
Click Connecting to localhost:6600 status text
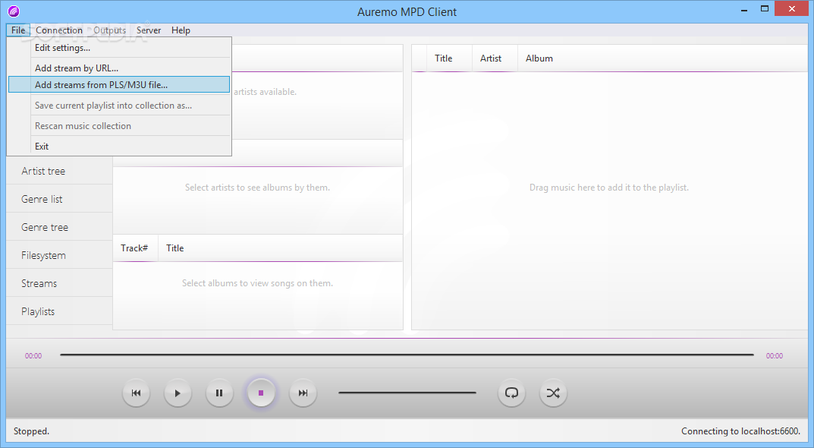[x=740, y=431]
